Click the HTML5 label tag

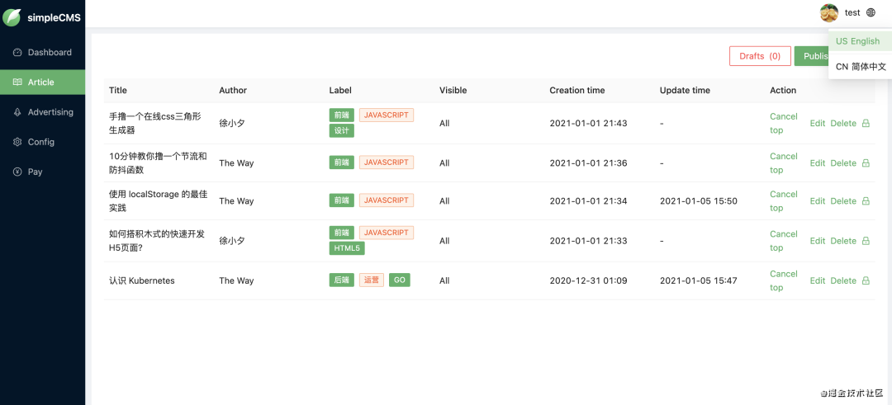(x=347, y=248)
